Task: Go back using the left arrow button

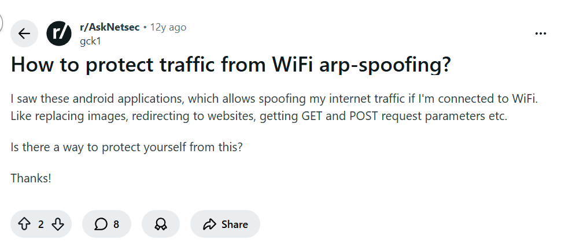Action: [24, 33]
